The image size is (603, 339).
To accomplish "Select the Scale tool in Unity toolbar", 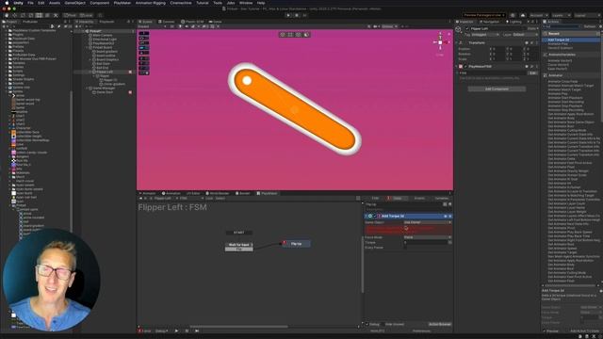I will point(31,15).
